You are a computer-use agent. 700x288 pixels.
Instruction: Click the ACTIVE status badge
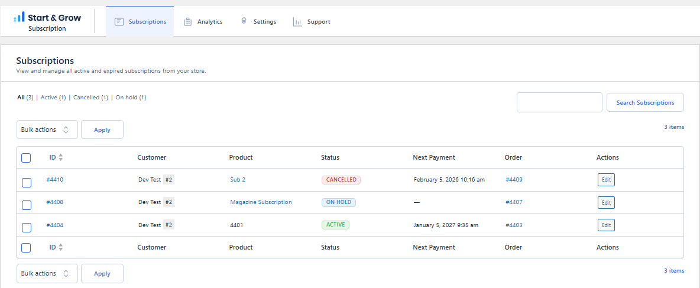pos(335,225)
